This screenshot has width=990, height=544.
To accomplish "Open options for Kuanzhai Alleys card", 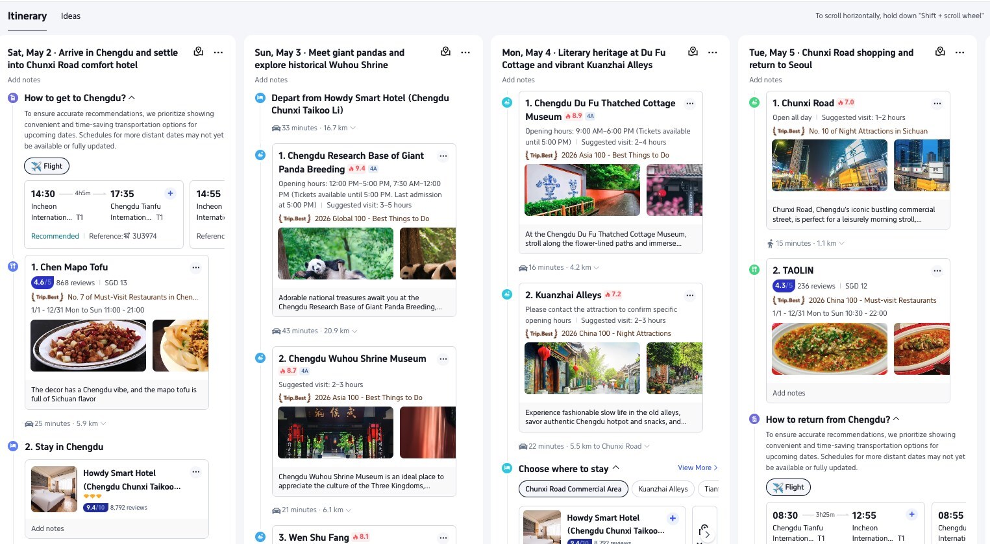I will point(689,295).
